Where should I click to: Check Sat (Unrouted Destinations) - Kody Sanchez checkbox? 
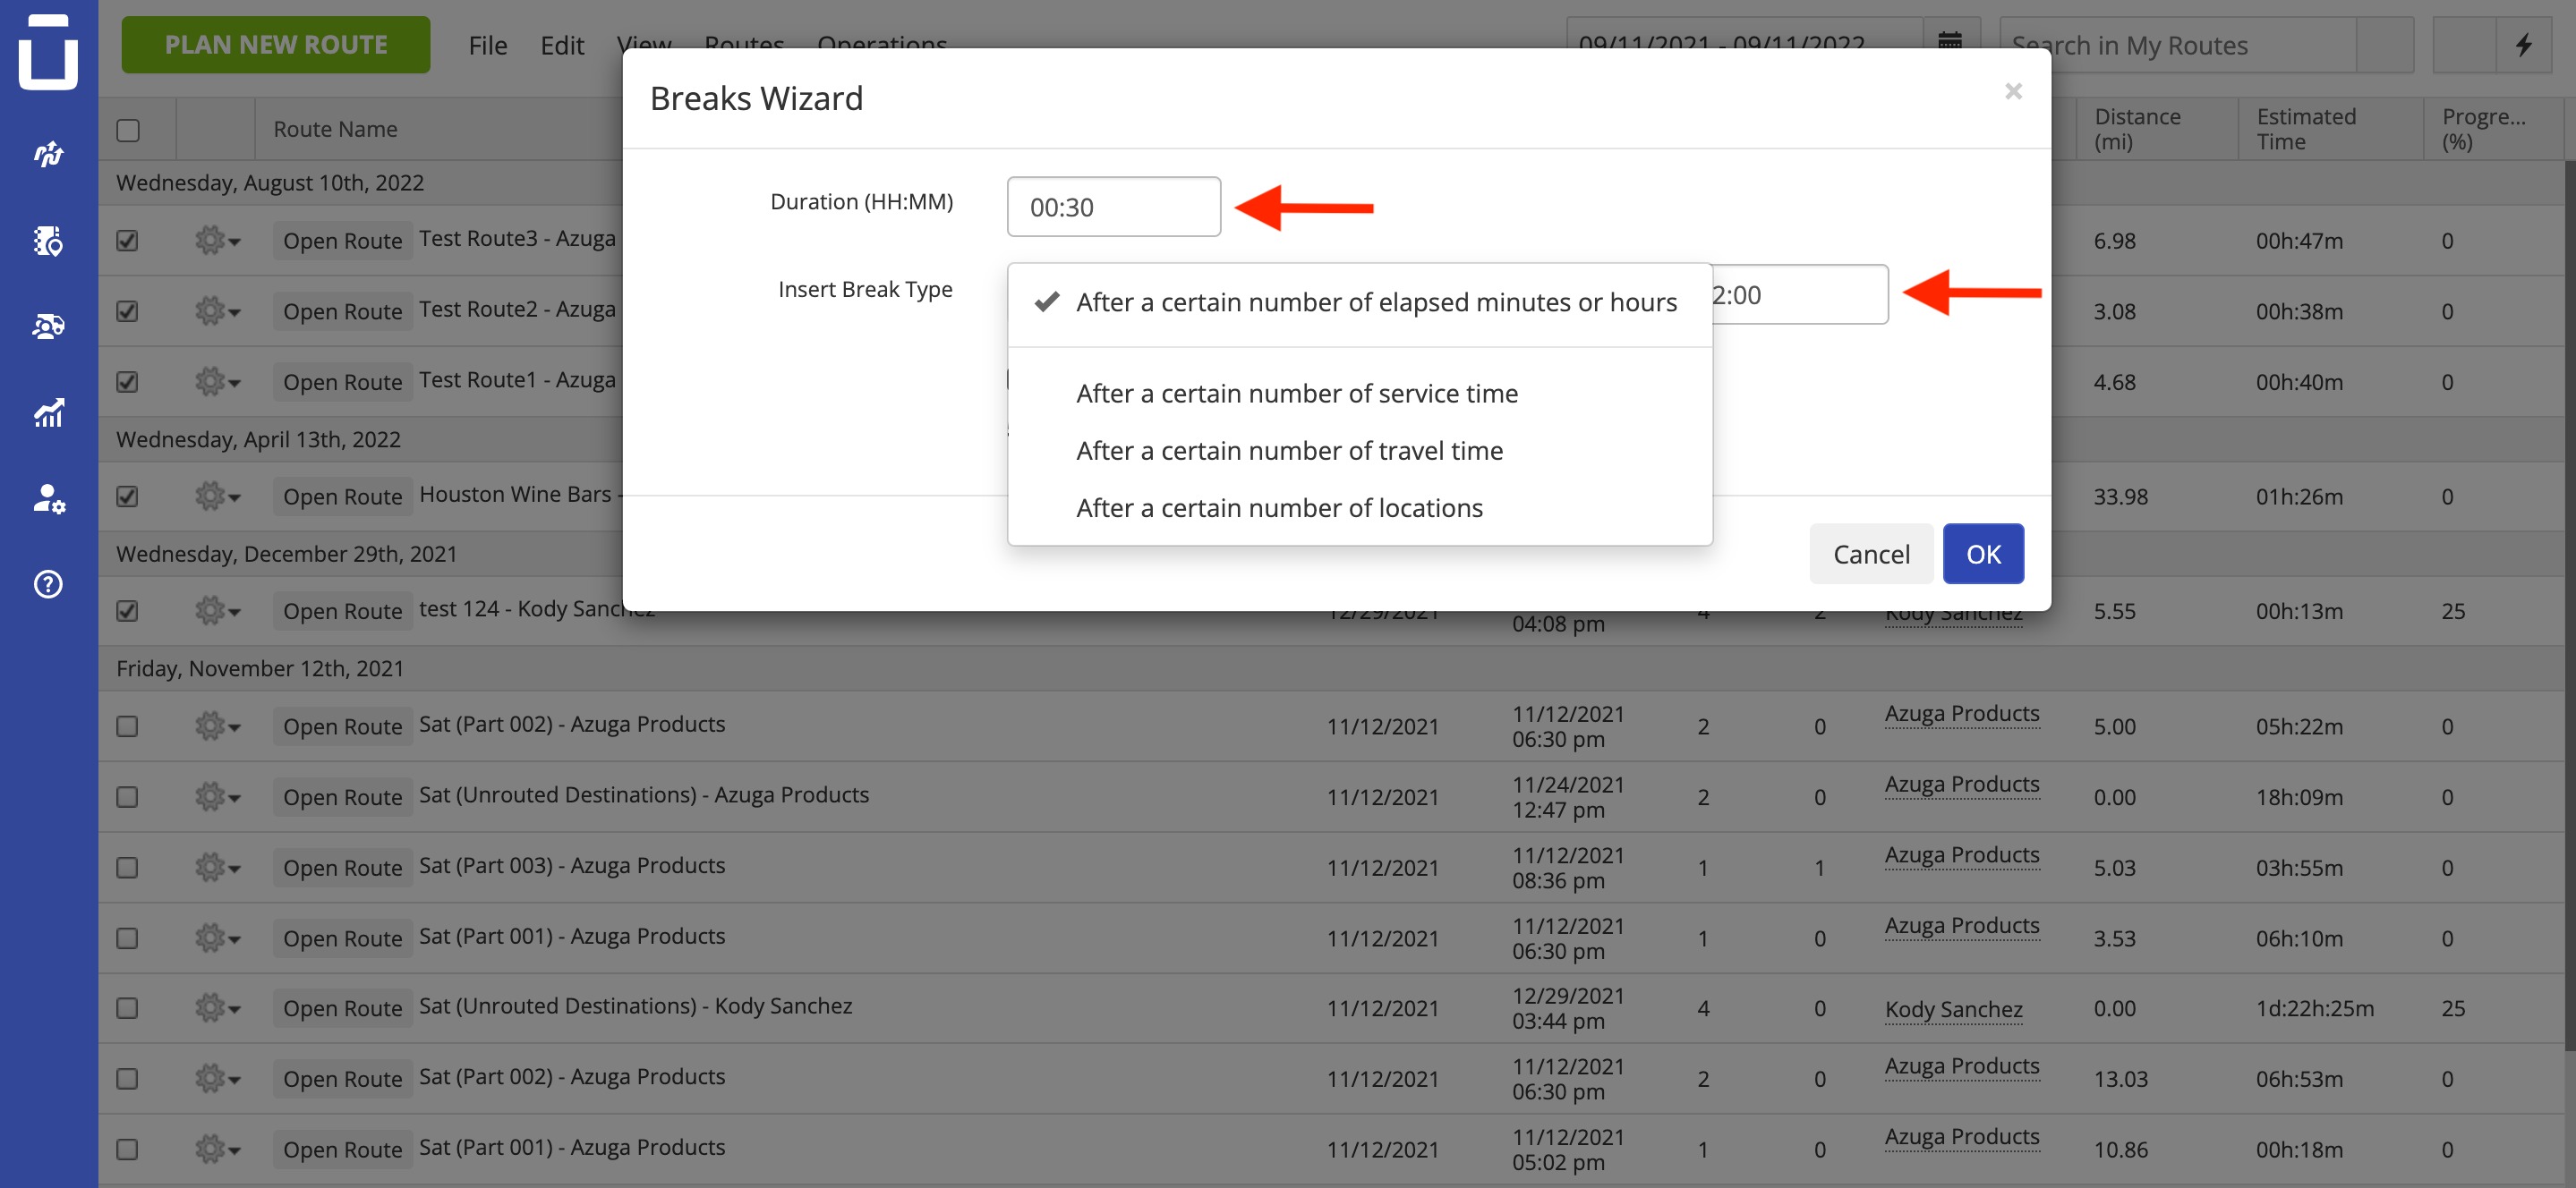127,1008
